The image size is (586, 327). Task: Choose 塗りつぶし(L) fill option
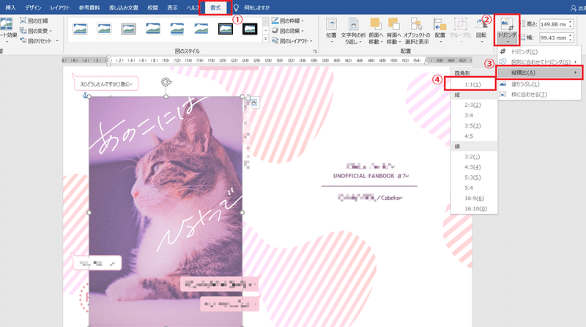[x=540, y=84]
